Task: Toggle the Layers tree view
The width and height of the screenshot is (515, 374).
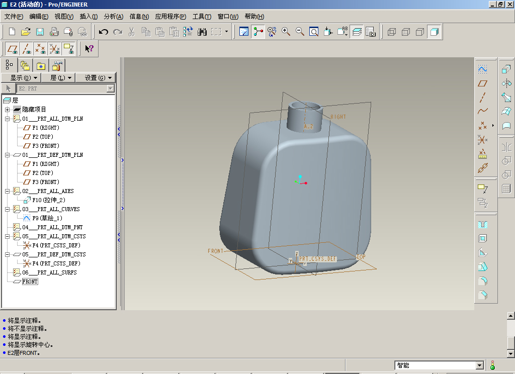Action: pos(357,32)
